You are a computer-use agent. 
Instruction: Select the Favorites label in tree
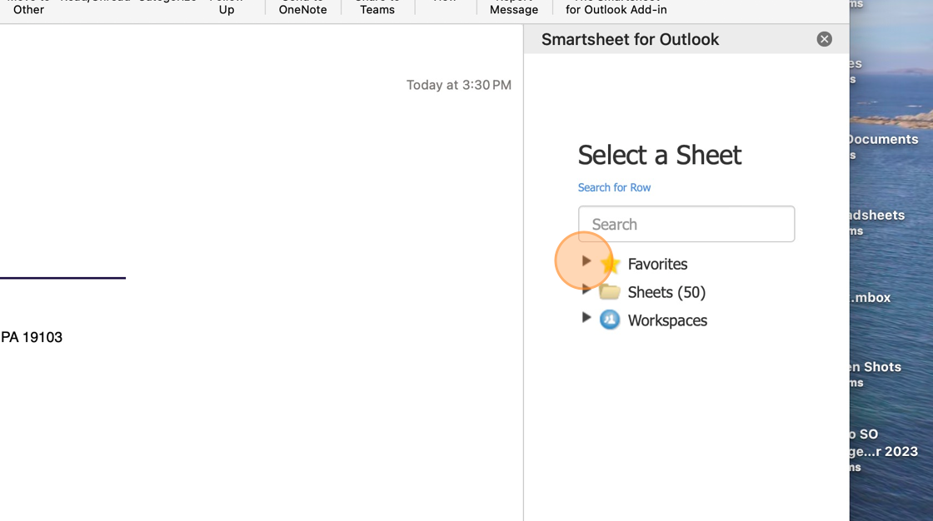click(x=657, y=264)
